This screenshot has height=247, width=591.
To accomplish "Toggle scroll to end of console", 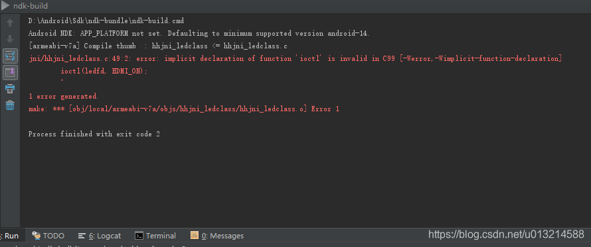I will tap(10, 72).
